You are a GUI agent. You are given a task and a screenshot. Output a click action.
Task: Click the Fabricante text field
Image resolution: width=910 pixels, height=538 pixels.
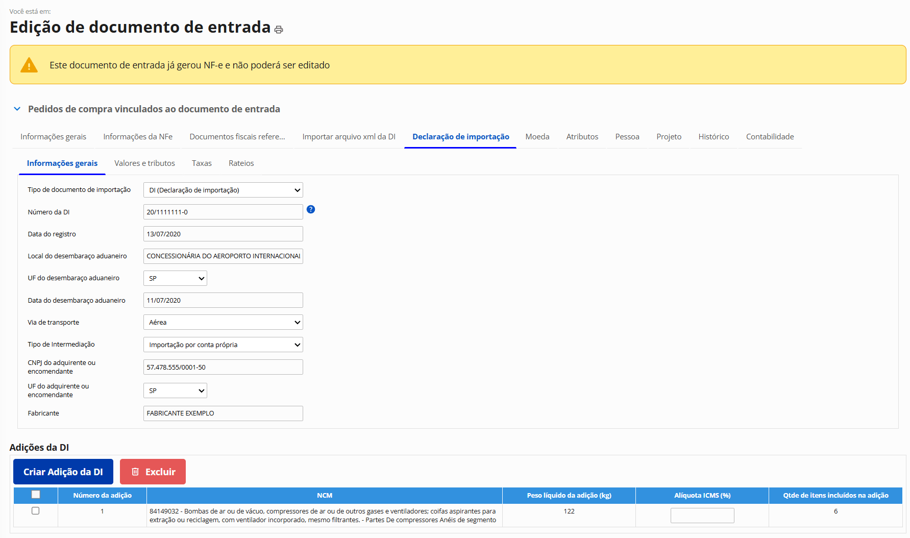(223, 413)
